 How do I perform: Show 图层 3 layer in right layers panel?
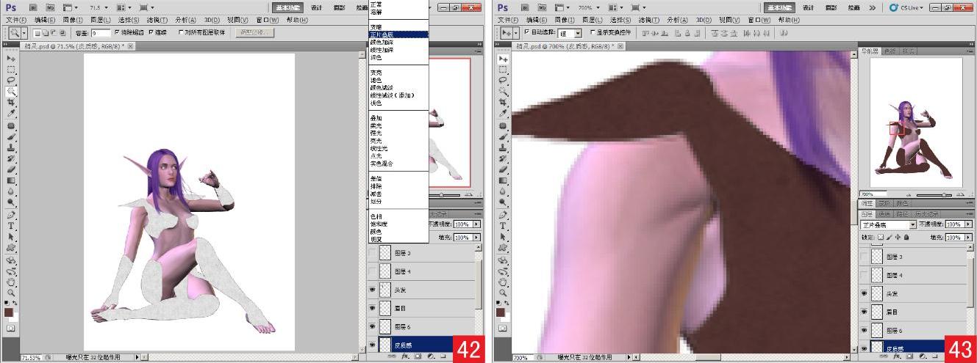865,257
